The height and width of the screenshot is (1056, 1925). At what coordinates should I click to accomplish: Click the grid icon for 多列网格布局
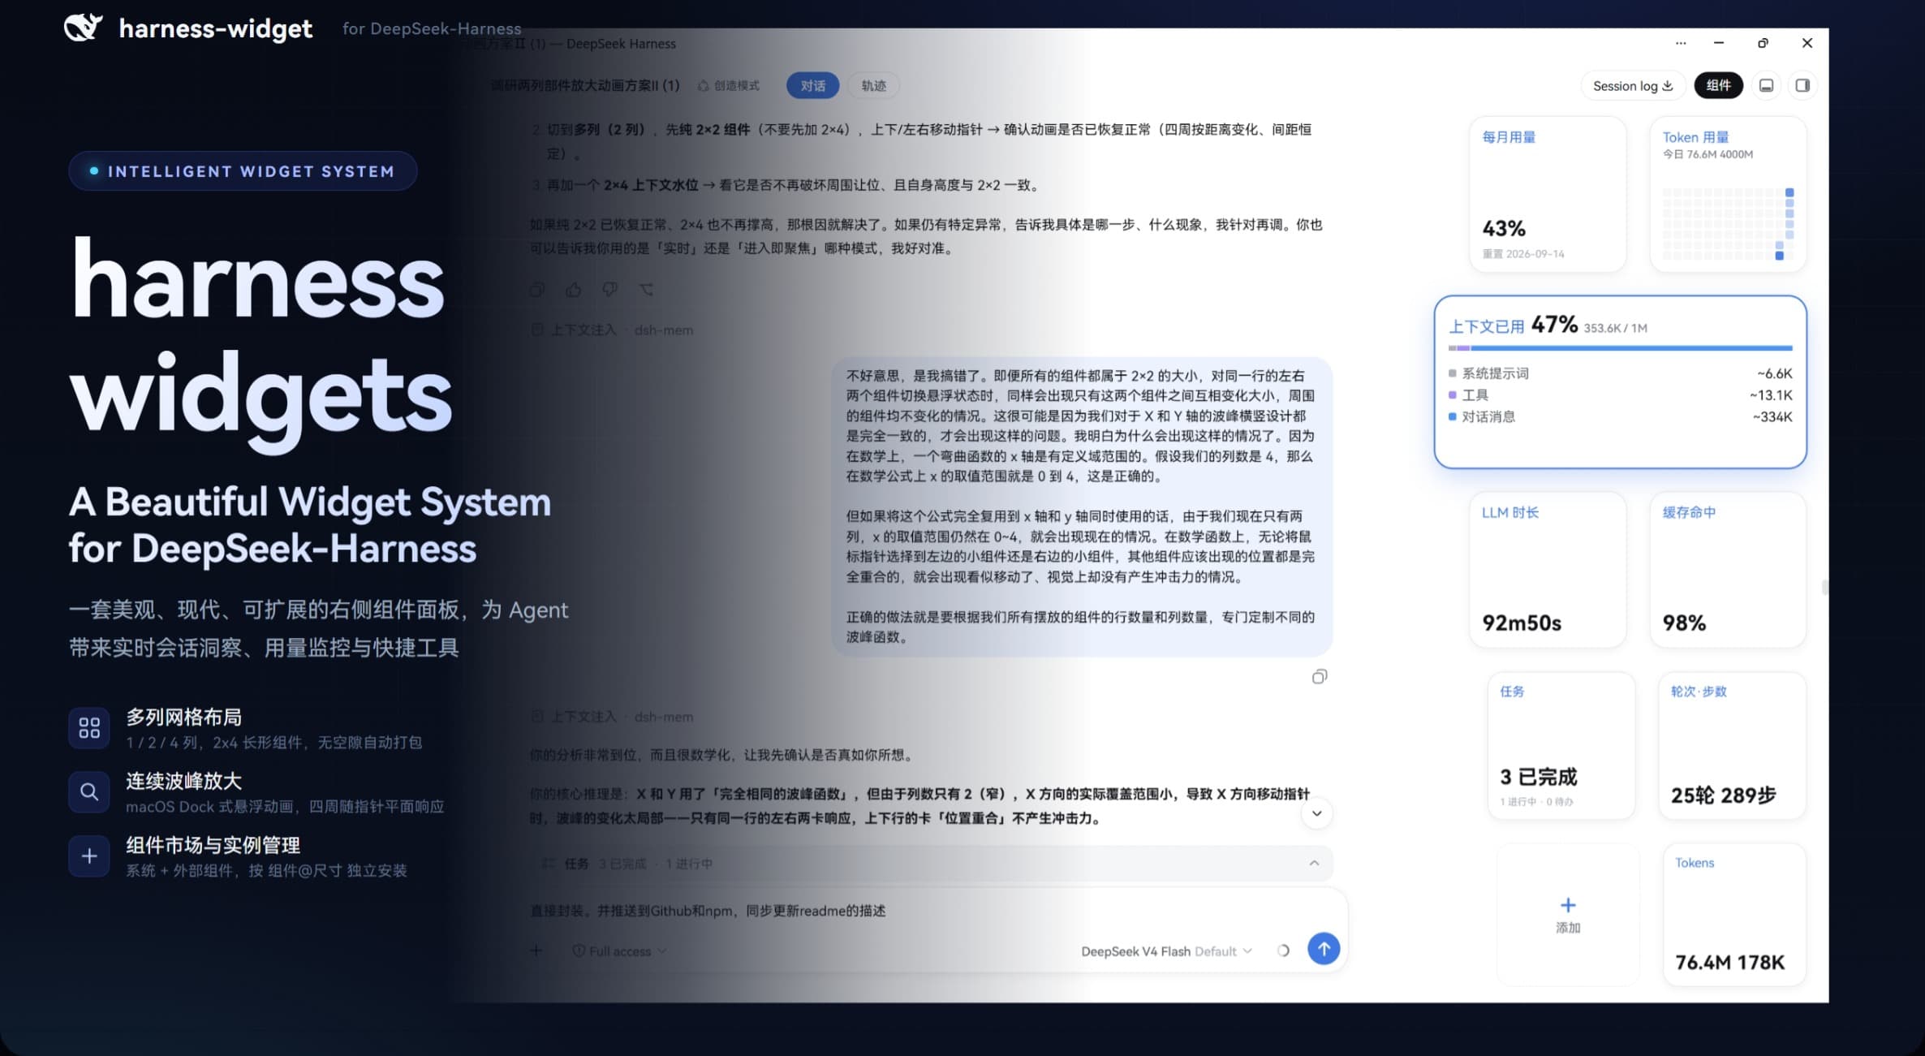tap(89, 727)
